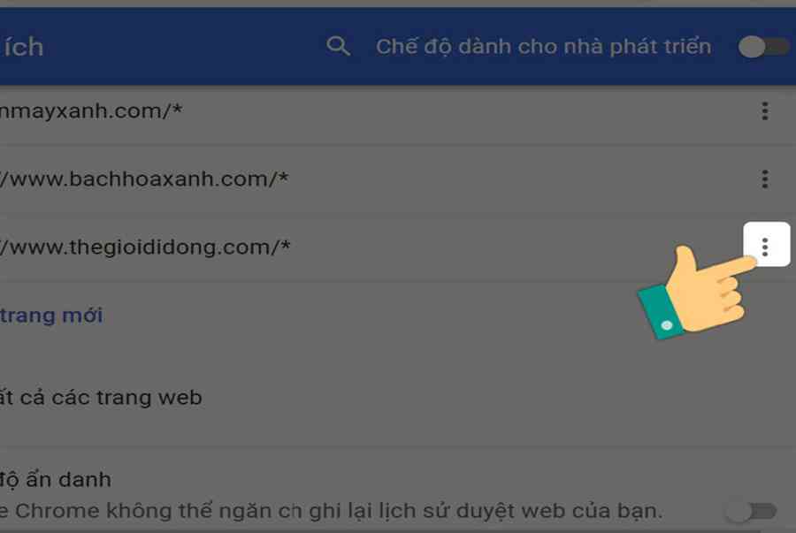Toggle the developer mode switch
Viewport: 796px width, 533px height.
[x=763, y=47]
